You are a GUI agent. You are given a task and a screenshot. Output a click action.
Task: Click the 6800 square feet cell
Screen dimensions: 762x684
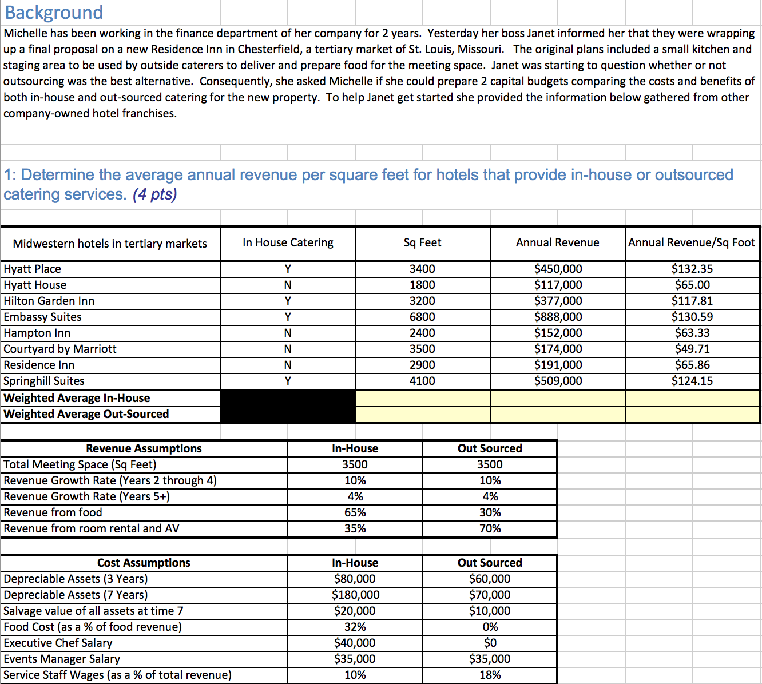coord(422,317)
